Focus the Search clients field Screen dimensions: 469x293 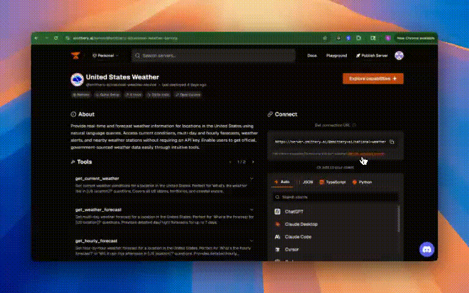tap(335, 197)
